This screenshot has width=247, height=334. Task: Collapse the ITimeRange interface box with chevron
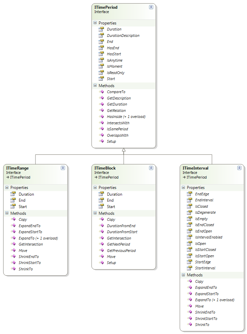coord(63,168)
